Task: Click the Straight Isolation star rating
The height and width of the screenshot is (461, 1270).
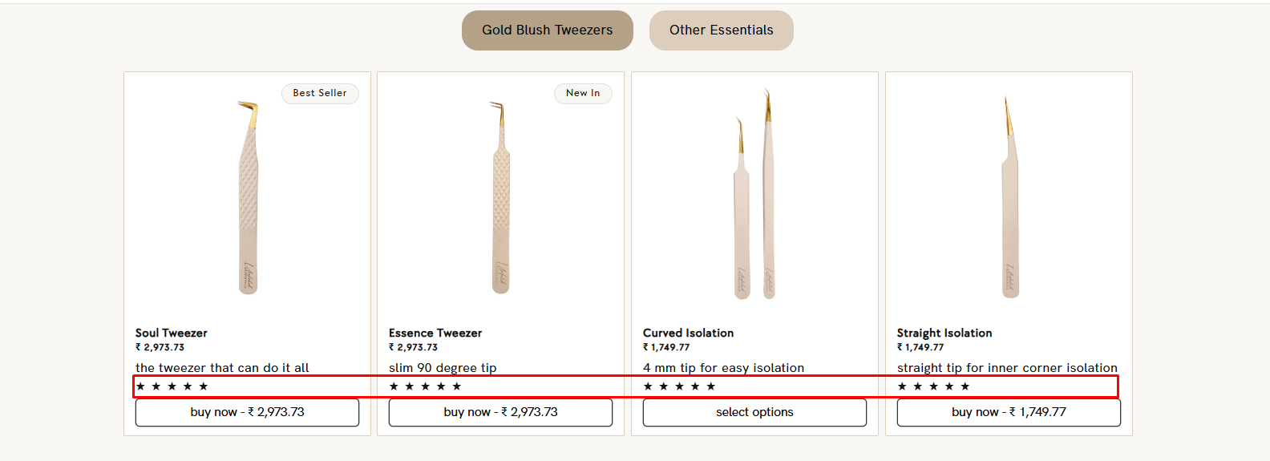Action: pos(933,386)
